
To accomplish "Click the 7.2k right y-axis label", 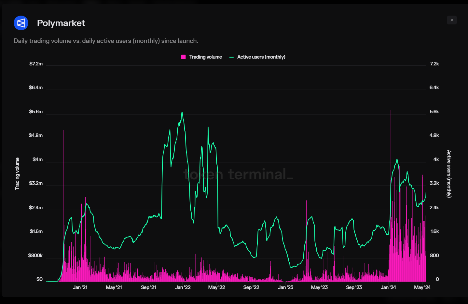I will tap(434, 64).
